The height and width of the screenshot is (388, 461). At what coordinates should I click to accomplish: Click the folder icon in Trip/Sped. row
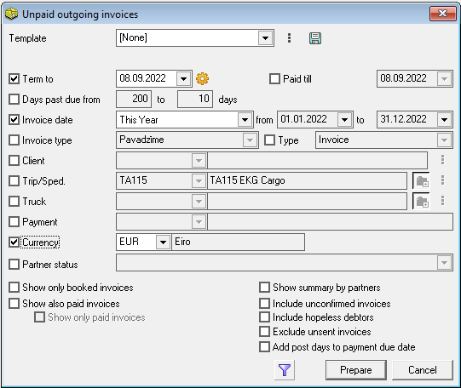(422, 180)
